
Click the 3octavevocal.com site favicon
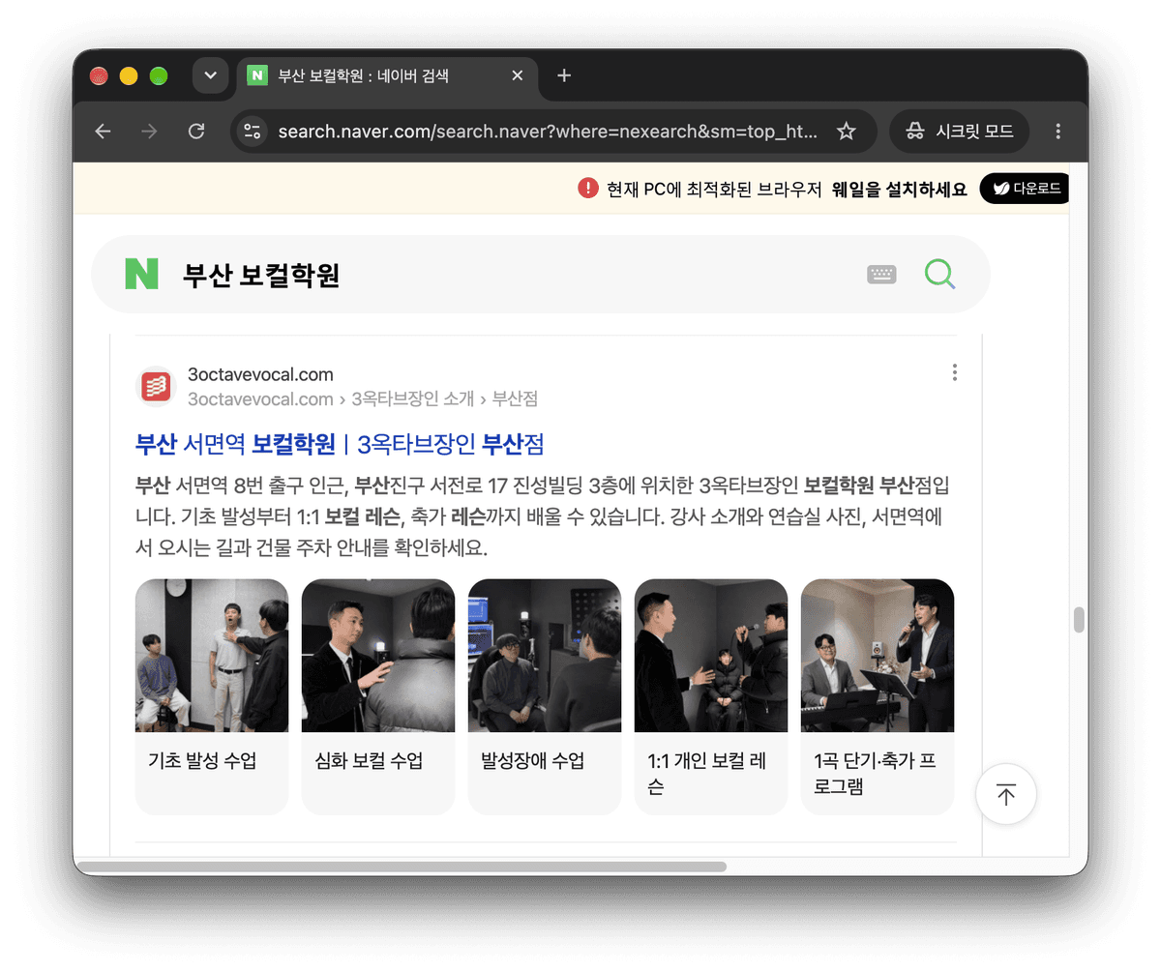[156, 387]
